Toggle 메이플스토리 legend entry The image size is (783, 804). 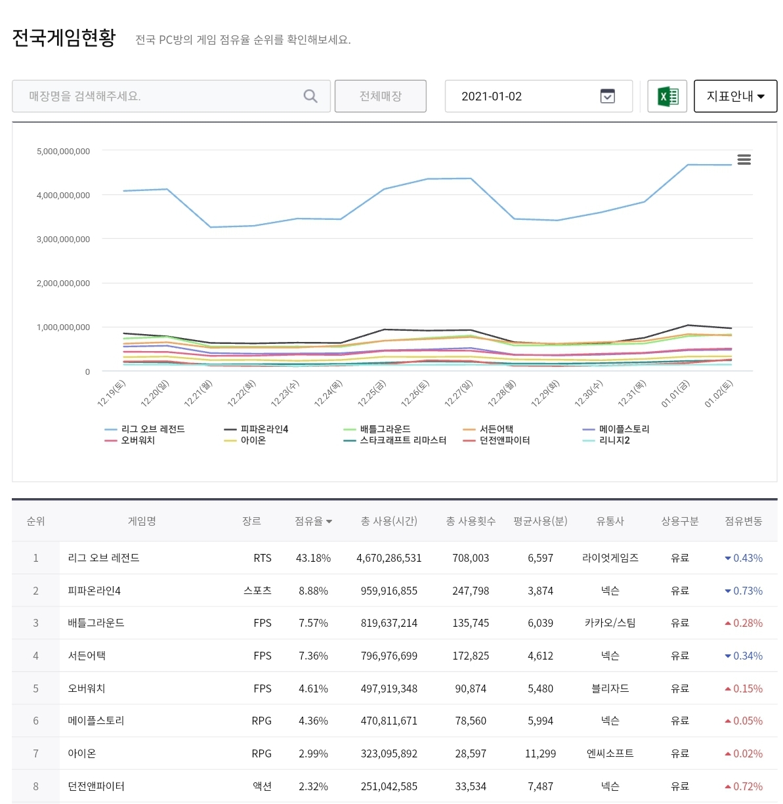pyautogui.click(x=624, y=429)
